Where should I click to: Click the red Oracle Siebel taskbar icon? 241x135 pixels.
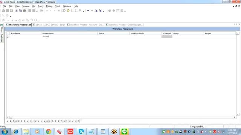70,132
